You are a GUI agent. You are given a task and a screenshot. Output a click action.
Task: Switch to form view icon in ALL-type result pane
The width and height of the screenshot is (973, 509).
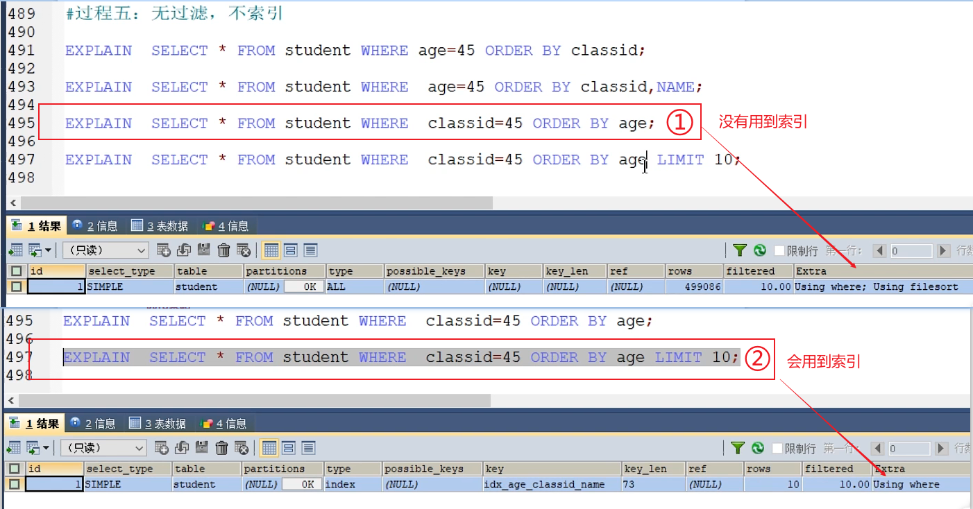(291, 250)
